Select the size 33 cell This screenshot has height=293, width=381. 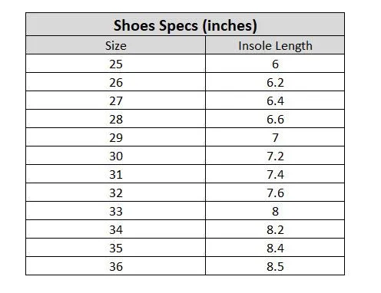click(116, 211)
